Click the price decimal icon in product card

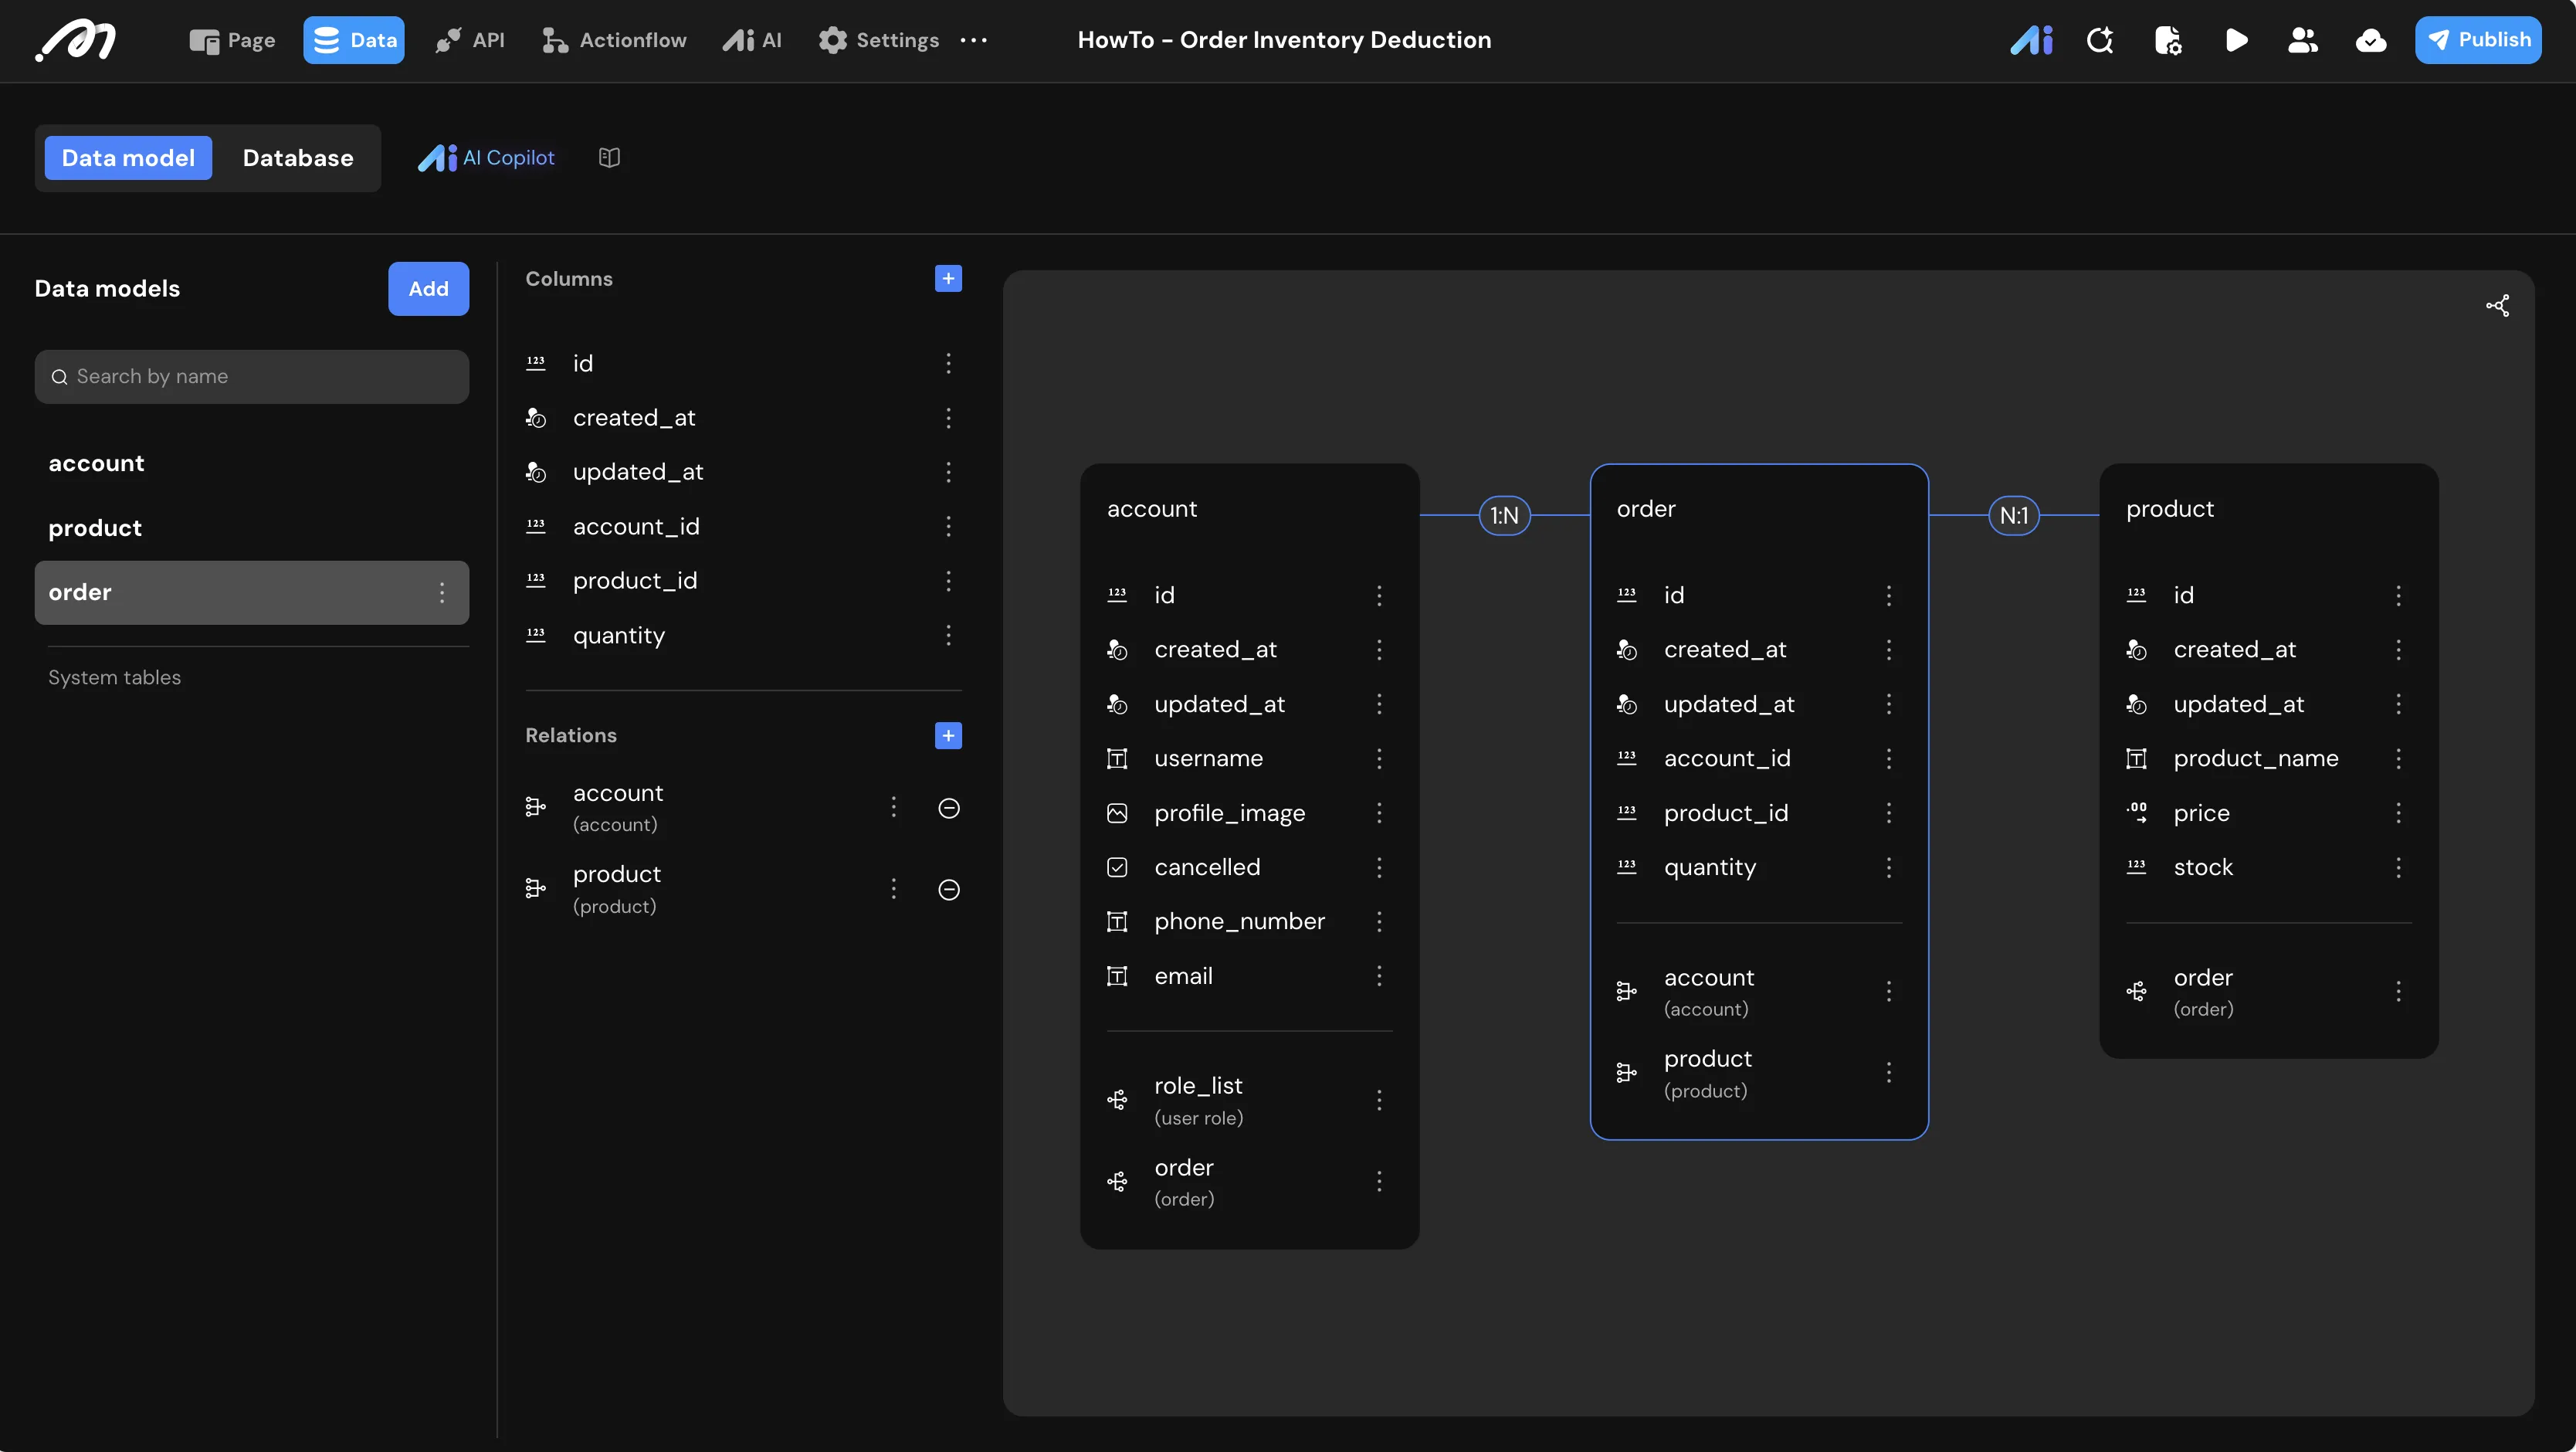[x=2136, y=813]
